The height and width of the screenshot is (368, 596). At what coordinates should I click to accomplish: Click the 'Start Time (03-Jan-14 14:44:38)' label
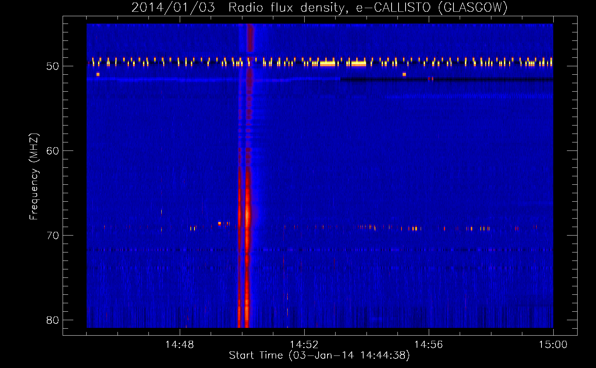coord(319,355)
